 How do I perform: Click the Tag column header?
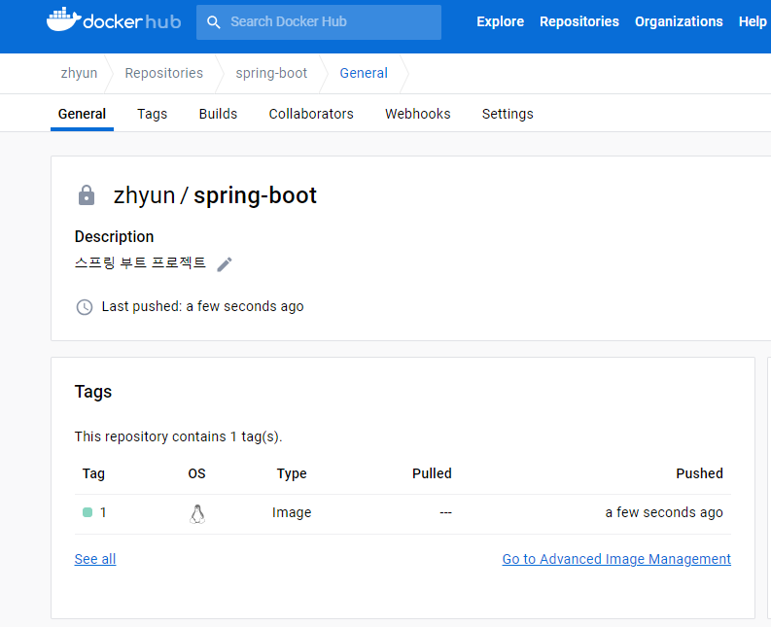tap(93, 473)
